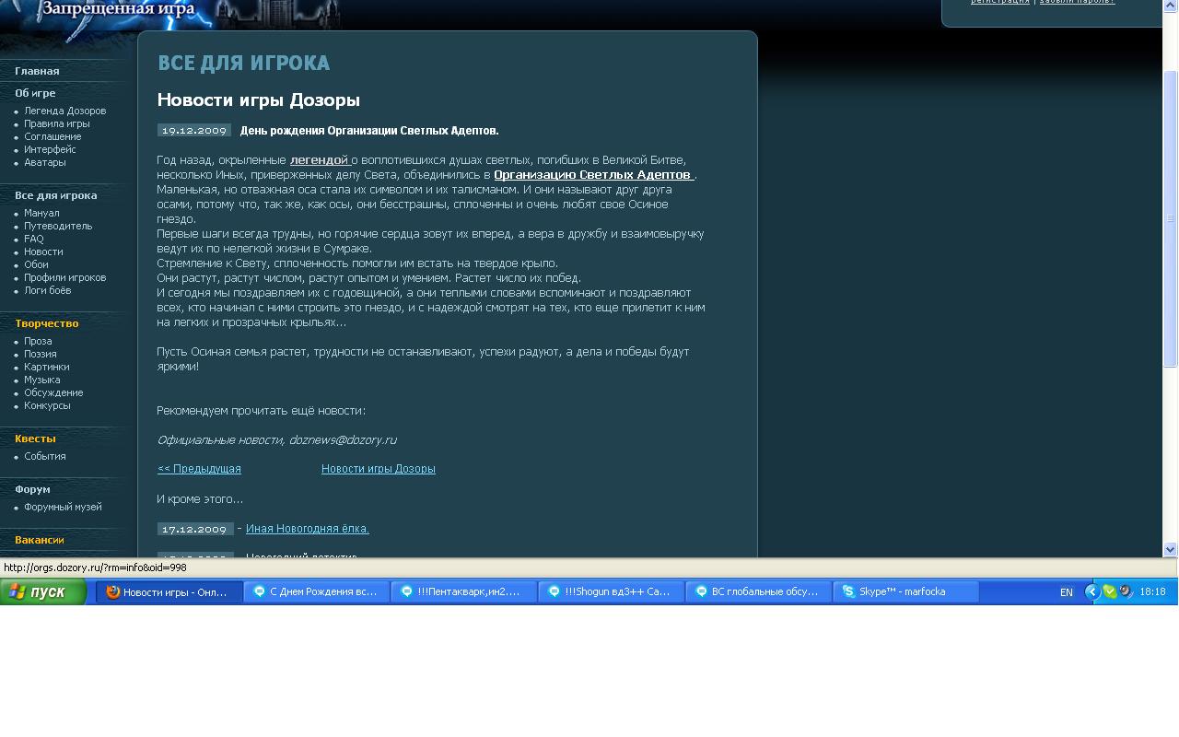Open the Мануал link
The width and height of the screenshot is (1179, 737).
[x=41, y=213]
